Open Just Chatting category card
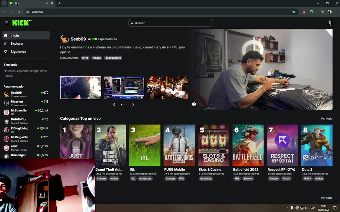 (76, 141)
